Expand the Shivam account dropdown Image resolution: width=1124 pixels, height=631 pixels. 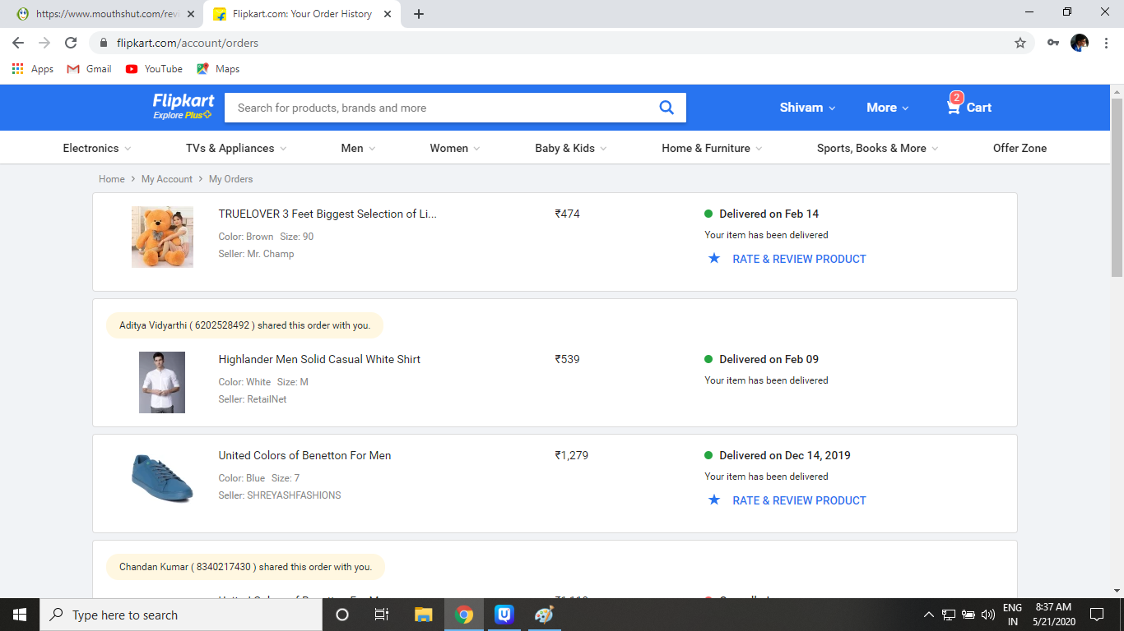tap(807, 108)
